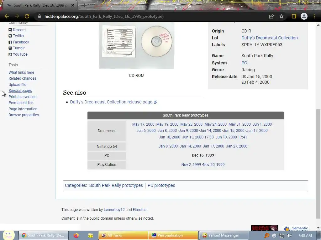This screenshot has height=240, width=321.
Task: Visit Lemurboy12's user page
Action: tap(114, 210)
